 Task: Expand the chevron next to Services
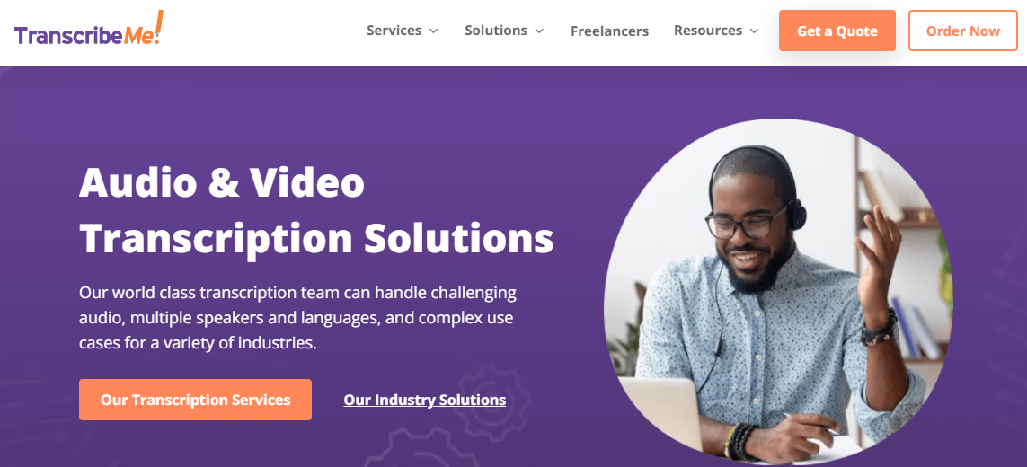point(433,31)
